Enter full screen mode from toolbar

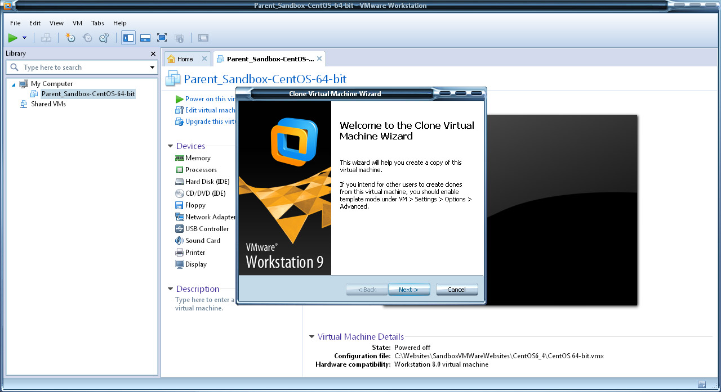162,38
